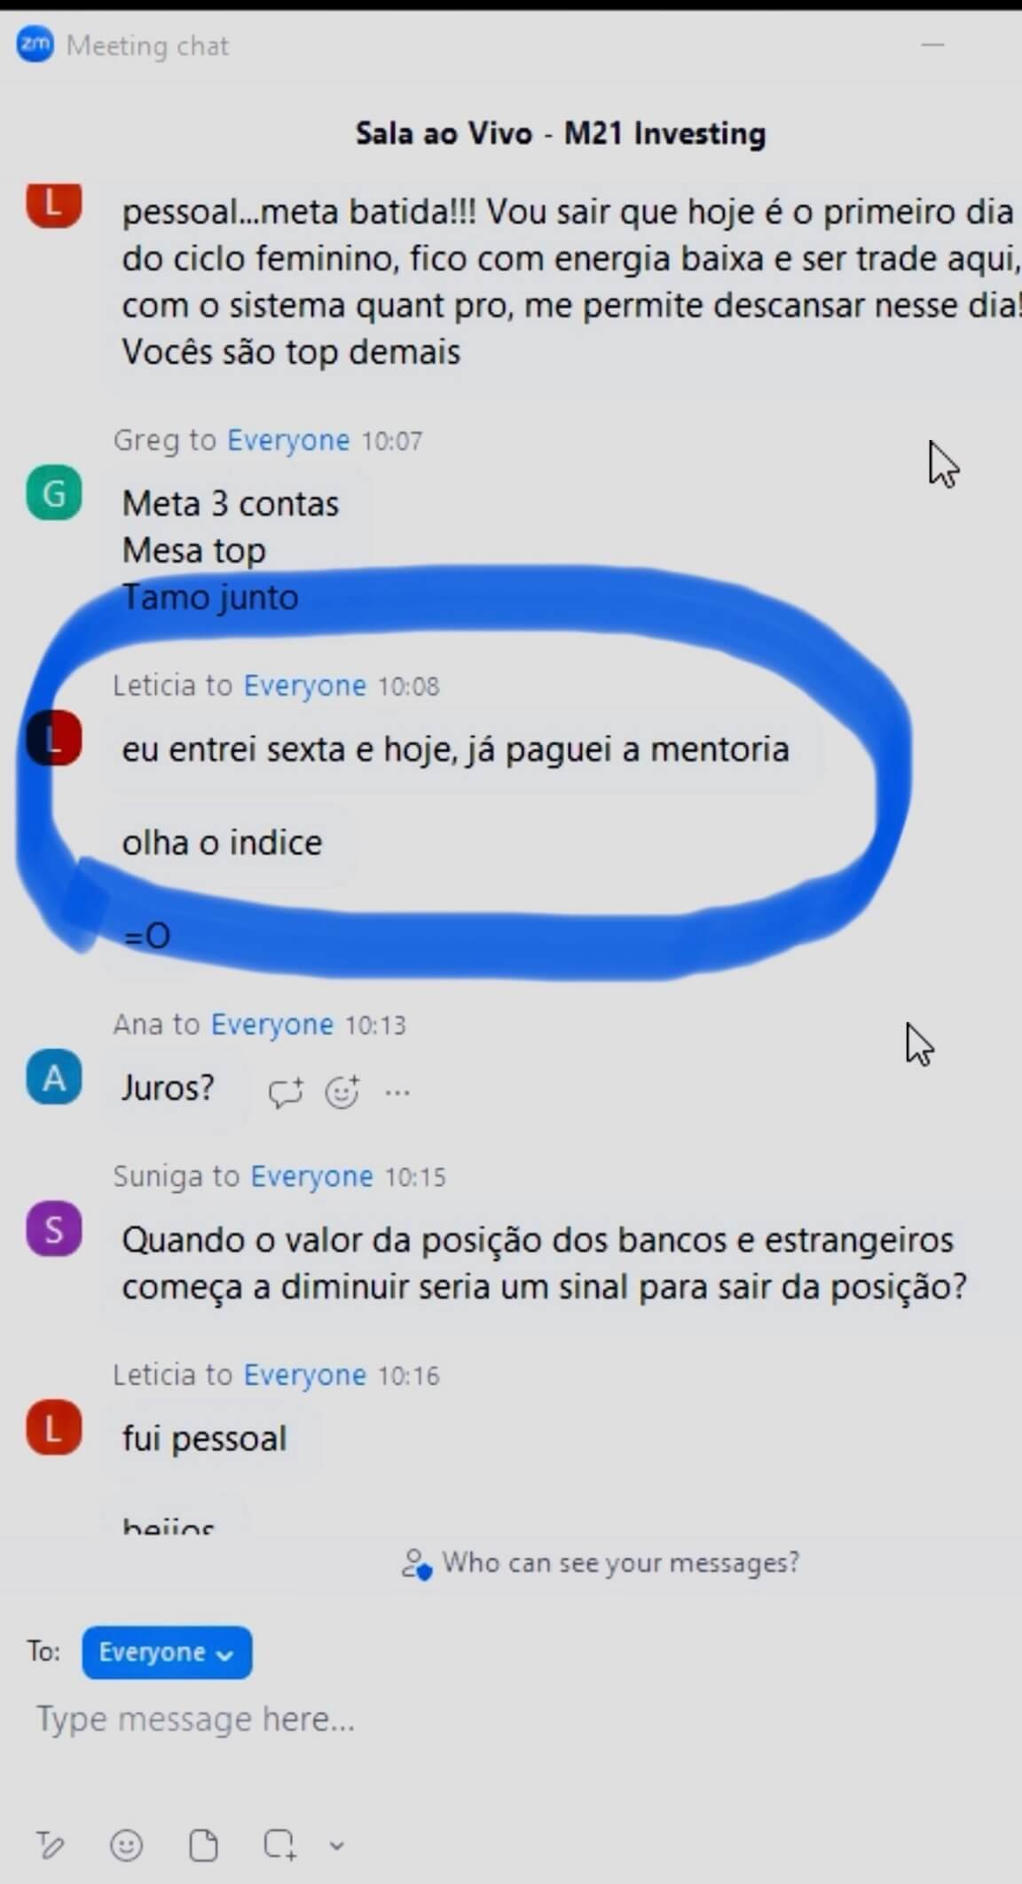Open more options for the Juros? message
This screenshot has height=1884, width=1022.
coord(397,1092)
